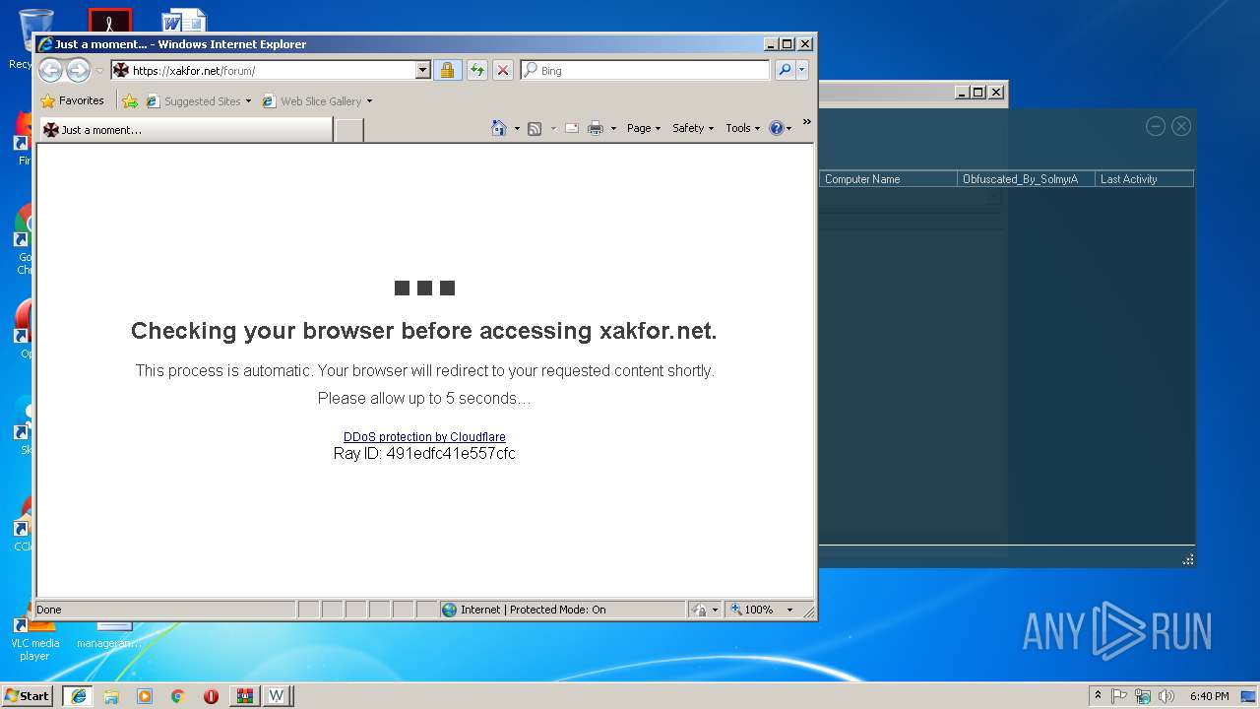This screenshot has width=1260, height=709.
Task: Go forward with the IE Forward button
Action: coord(78,70)
